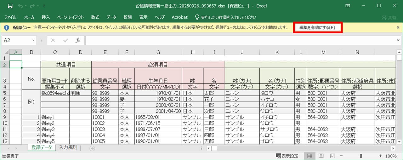Click the Save icon in quick access toolbar

tap(10, 6)
